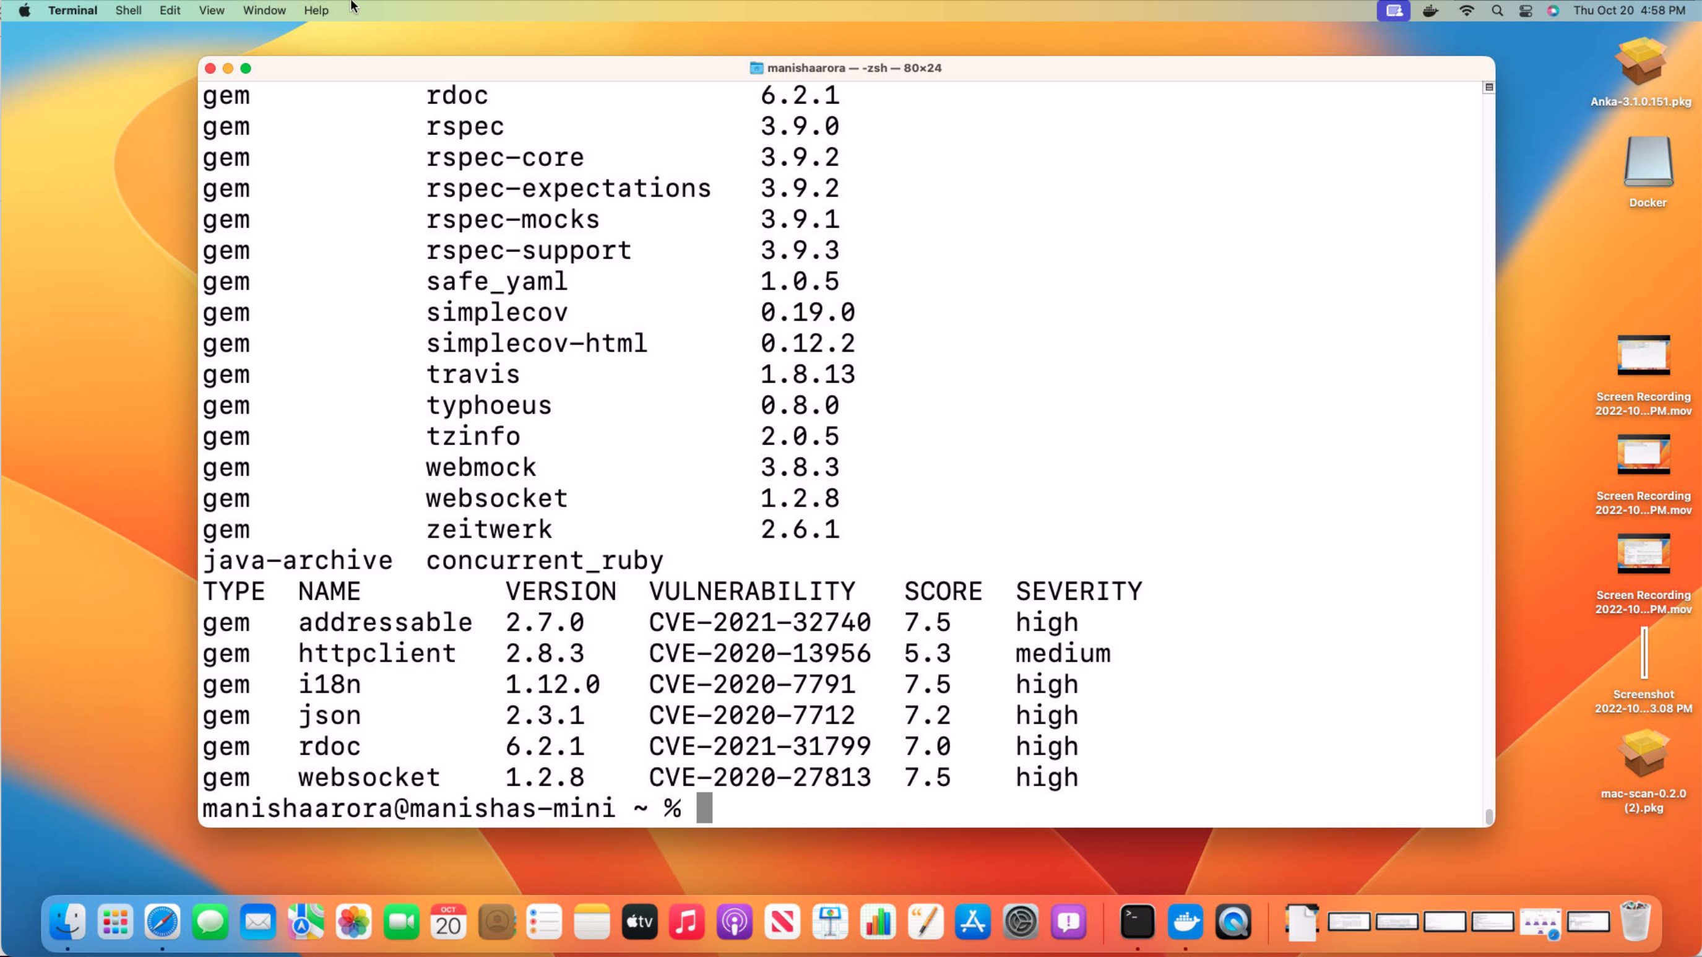The height and width of the screenshot is (957, 1702).
Task: Click the Wi-Fi status icon
Action: tap(1466, 10)
